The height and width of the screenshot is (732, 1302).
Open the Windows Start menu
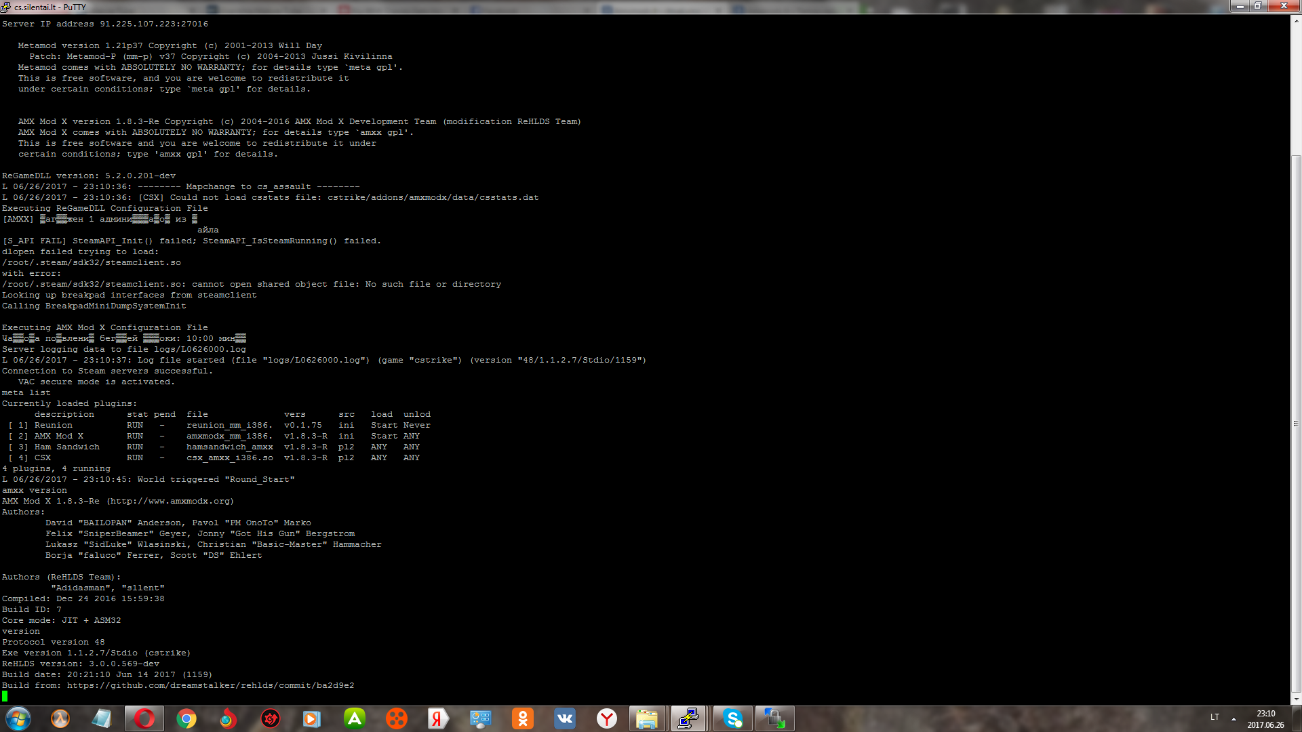coord(18,718)
